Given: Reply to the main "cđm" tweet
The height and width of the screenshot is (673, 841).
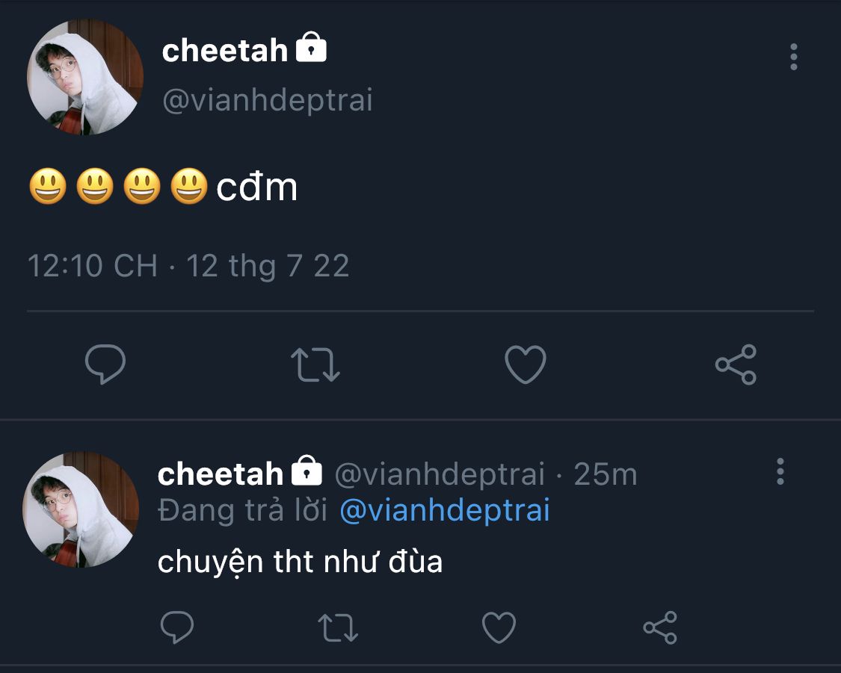Looking at the screenshot, I should [x=105, y=365].
